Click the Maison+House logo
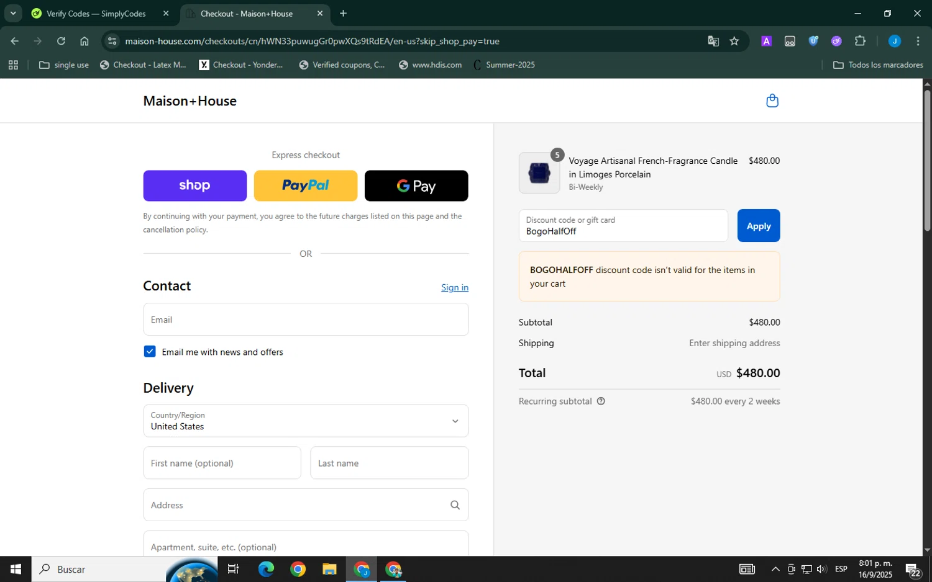This screenshot has width=932, height=582. click(x=190, y=101)
